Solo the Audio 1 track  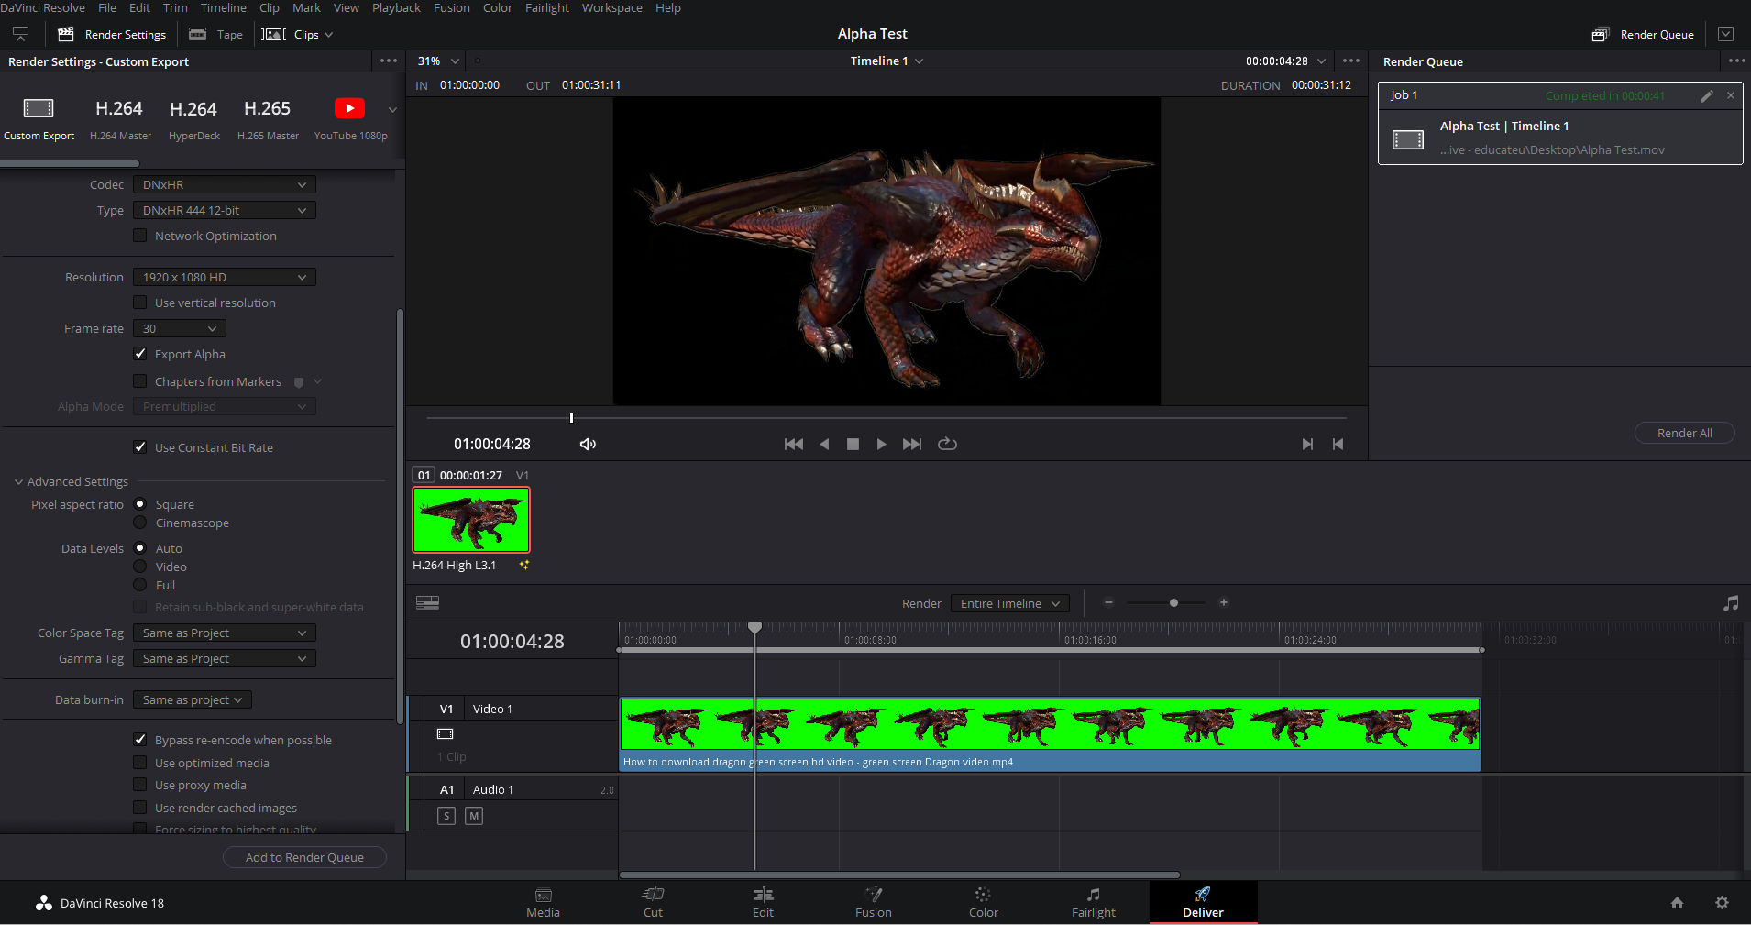tap(446, 816)
